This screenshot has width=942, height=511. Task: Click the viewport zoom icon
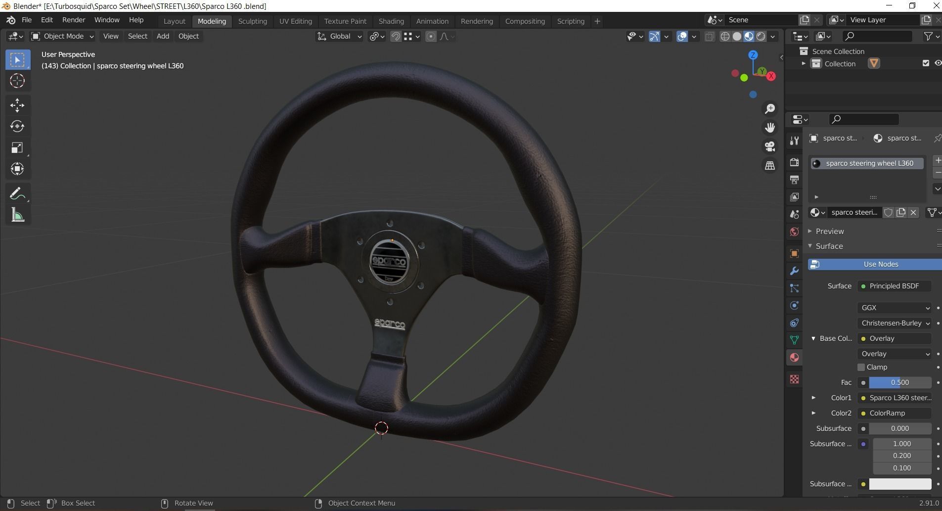click(x=770, y=109)
